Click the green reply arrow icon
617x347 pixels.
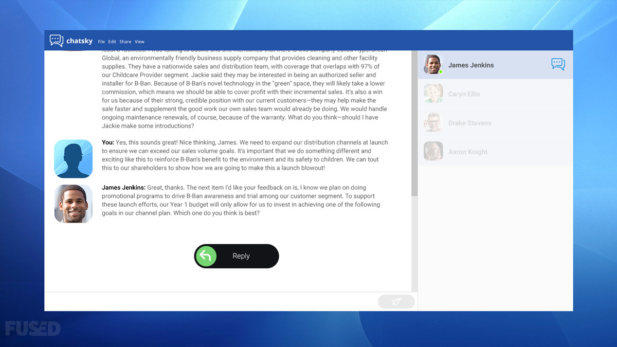[207, 256]
